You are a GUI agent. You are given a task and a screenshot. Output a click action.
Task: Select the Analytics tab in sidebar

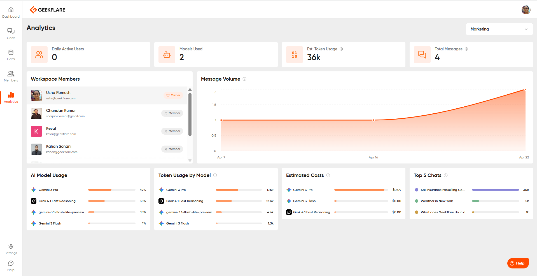[11, 97]
